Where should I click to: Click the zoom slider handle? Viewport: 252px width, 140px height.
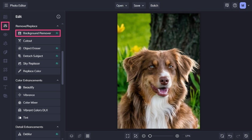[x=150, y=136]
